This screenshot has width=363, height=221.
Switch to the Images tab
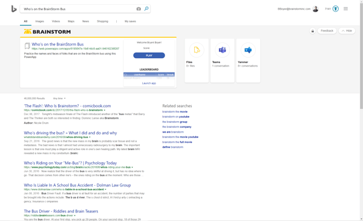[x=39, y=21]
